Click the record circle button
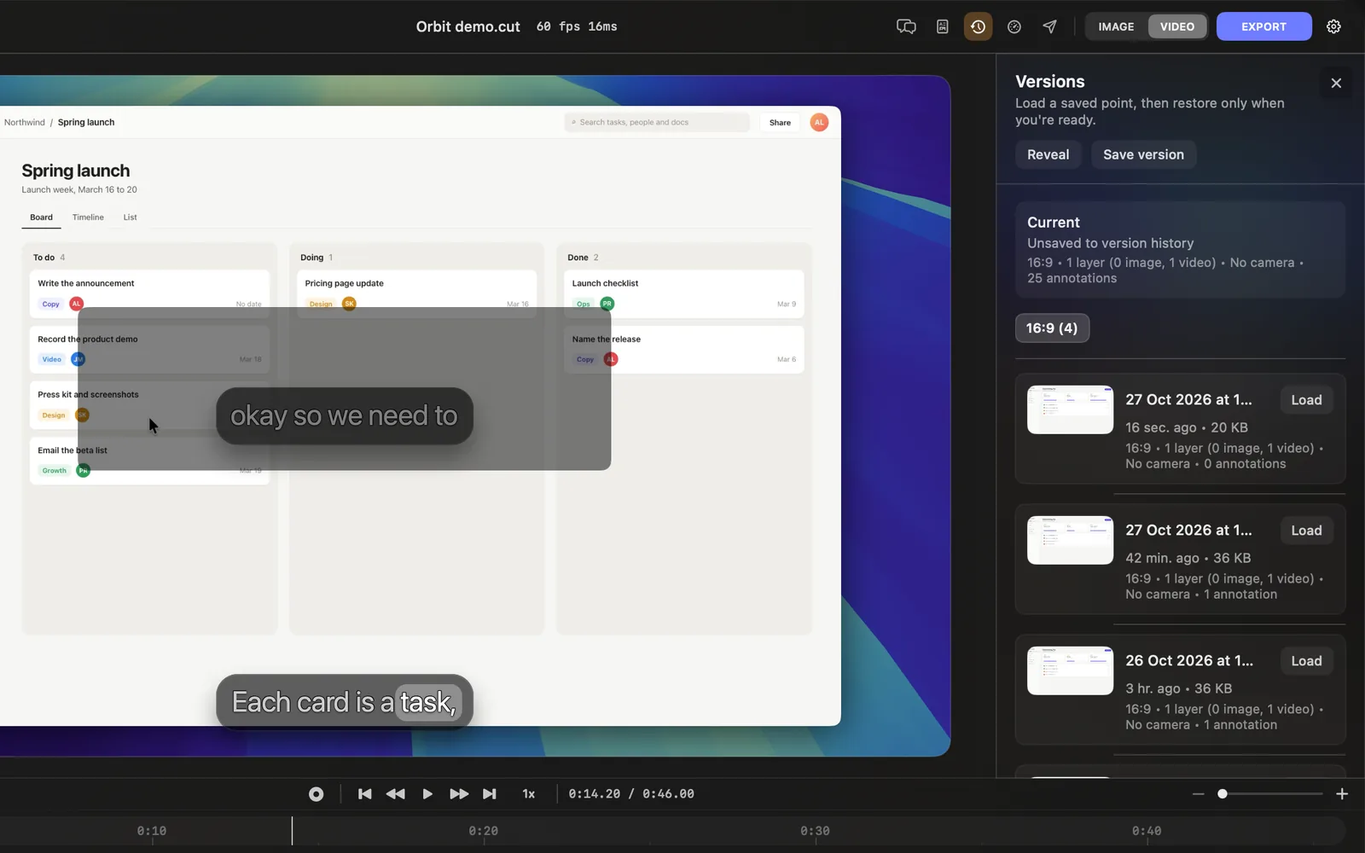 [316, 794]
